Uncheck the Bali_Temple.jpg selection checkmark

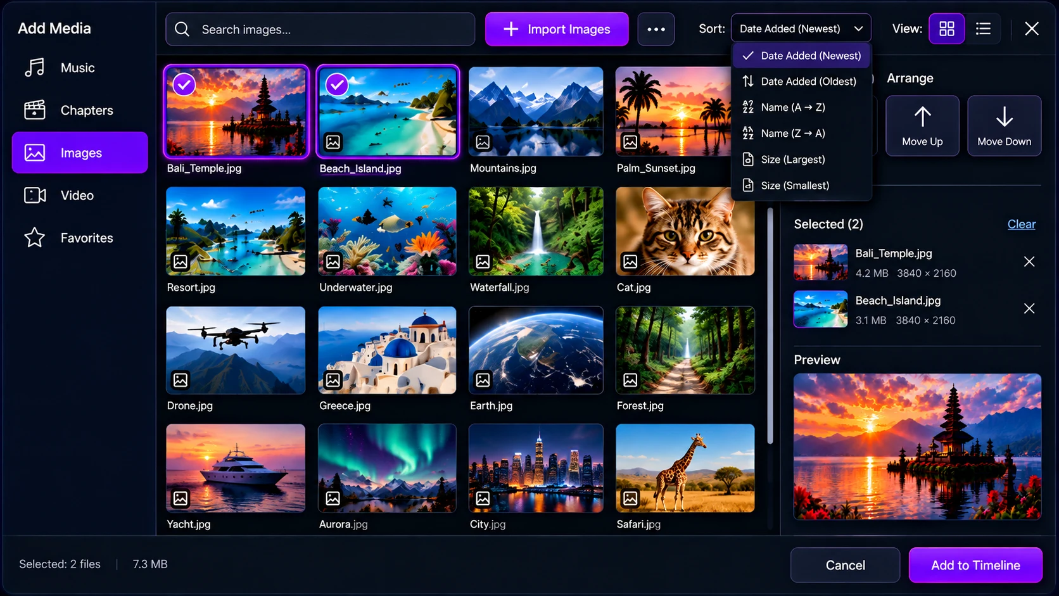click(x=184, y=84)
